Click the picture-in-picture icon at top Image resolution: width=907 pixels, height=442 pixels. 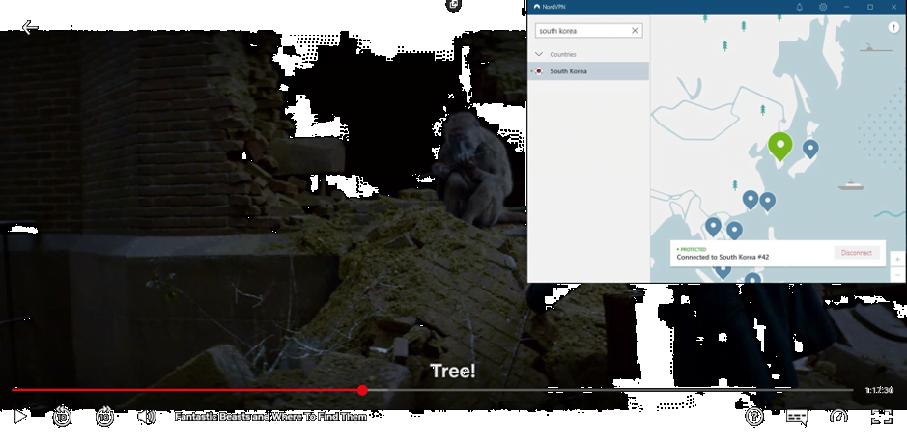(x=454, y=5)
